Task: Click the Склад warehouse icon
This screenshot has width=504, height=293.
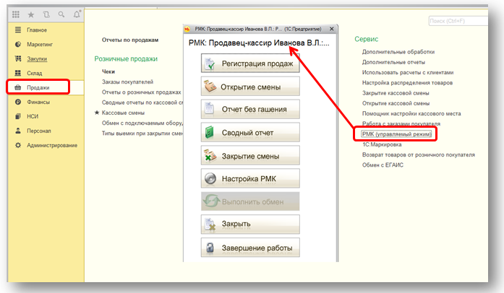Action: point(18,73)
